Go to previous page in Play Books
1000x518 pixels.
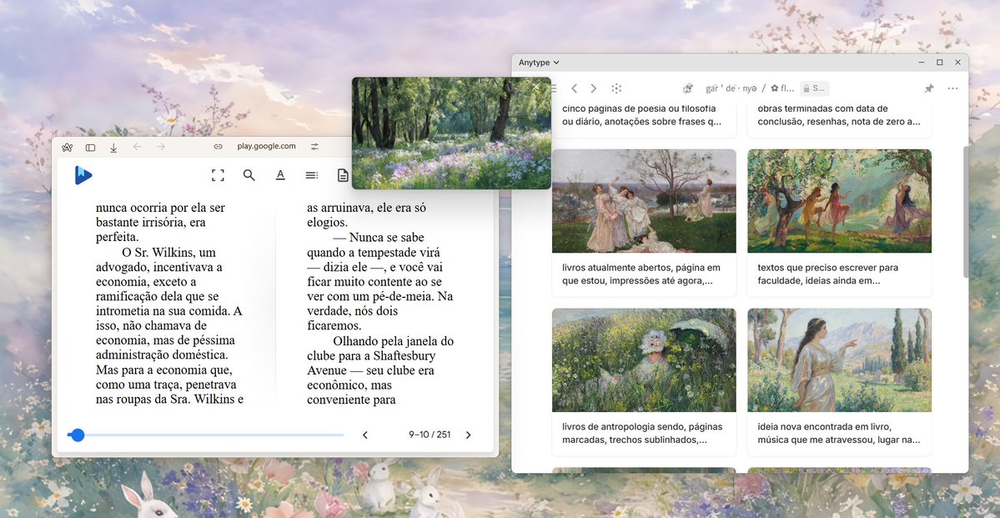[x=364, y=435]
